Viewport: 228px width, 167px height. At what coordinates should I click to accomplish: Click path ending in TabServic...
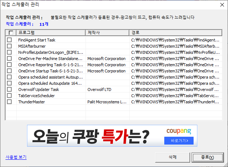click(x=175, y=96)
